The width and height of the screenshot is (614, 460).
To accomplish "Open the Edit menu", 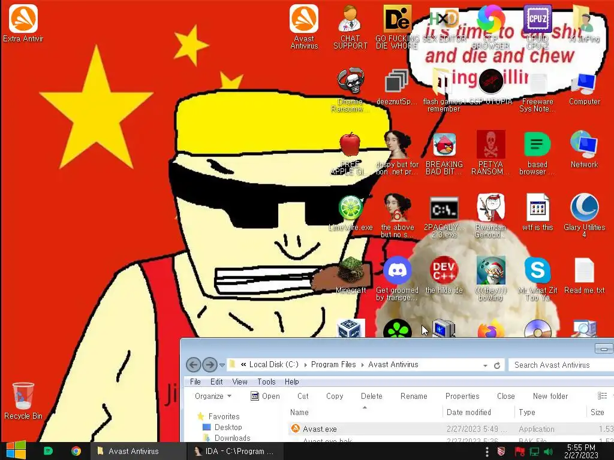I will 216,382.
